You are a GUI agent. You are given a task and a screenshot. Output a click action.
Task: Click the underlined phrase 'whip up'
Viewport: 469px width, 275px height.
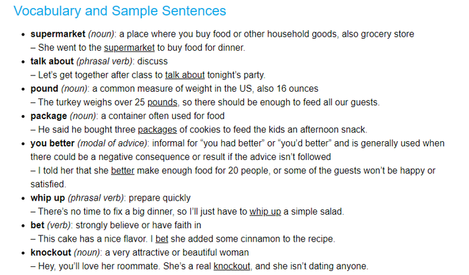[265, 211]
